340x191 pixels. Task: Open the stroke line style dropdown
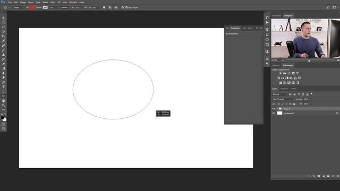point(65,7)
